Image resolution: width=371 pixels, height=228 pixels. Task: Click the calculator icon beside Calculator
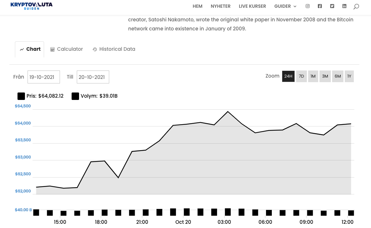coord(52,49)
